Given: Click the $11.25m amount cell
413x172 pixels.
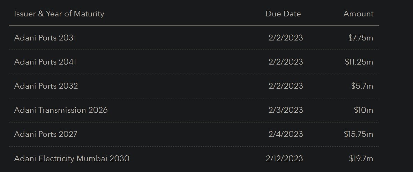Looking at the screenshot, I should (359, 62).
